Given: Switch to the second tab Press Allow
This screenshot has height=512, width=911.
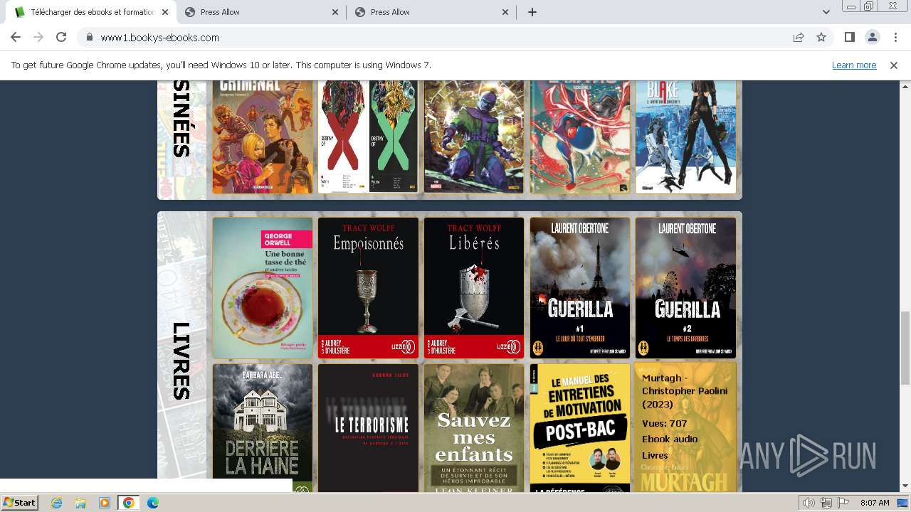Looking at the screenshot, I should pos(262,12).
